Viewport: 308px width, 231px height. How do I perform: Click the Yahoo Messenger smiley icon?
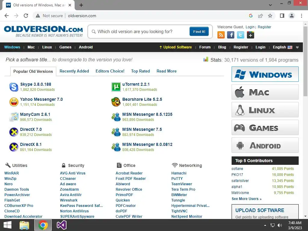click(14, 102)
